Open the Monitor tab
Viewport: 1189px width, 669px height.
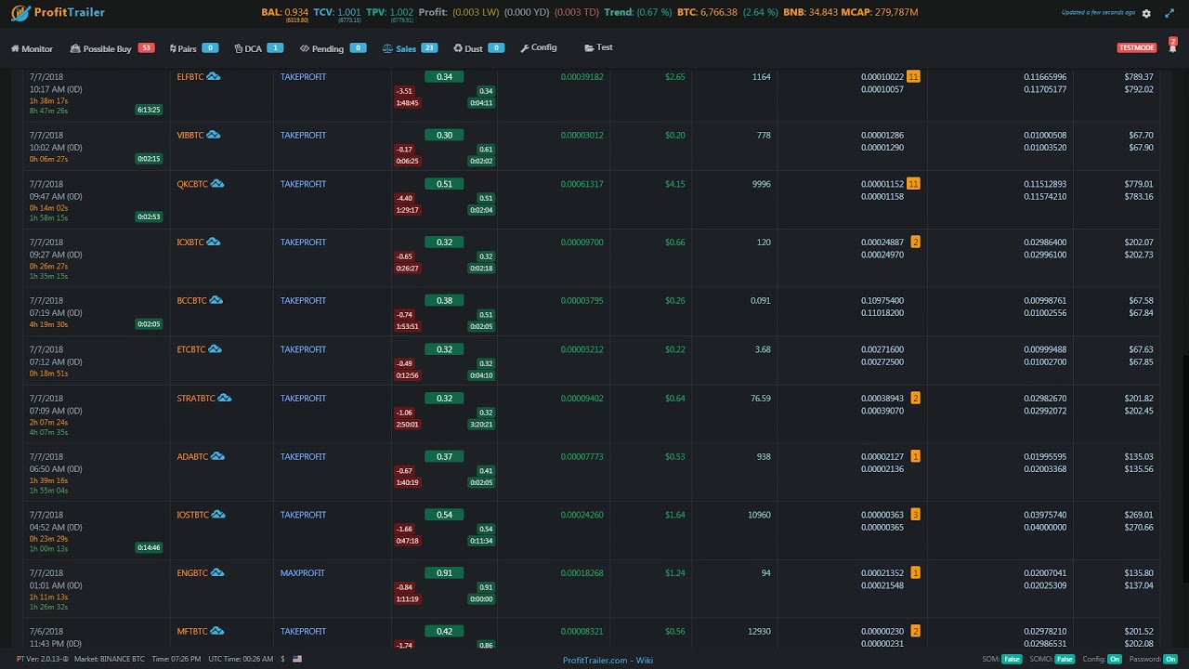coord(32,48)
